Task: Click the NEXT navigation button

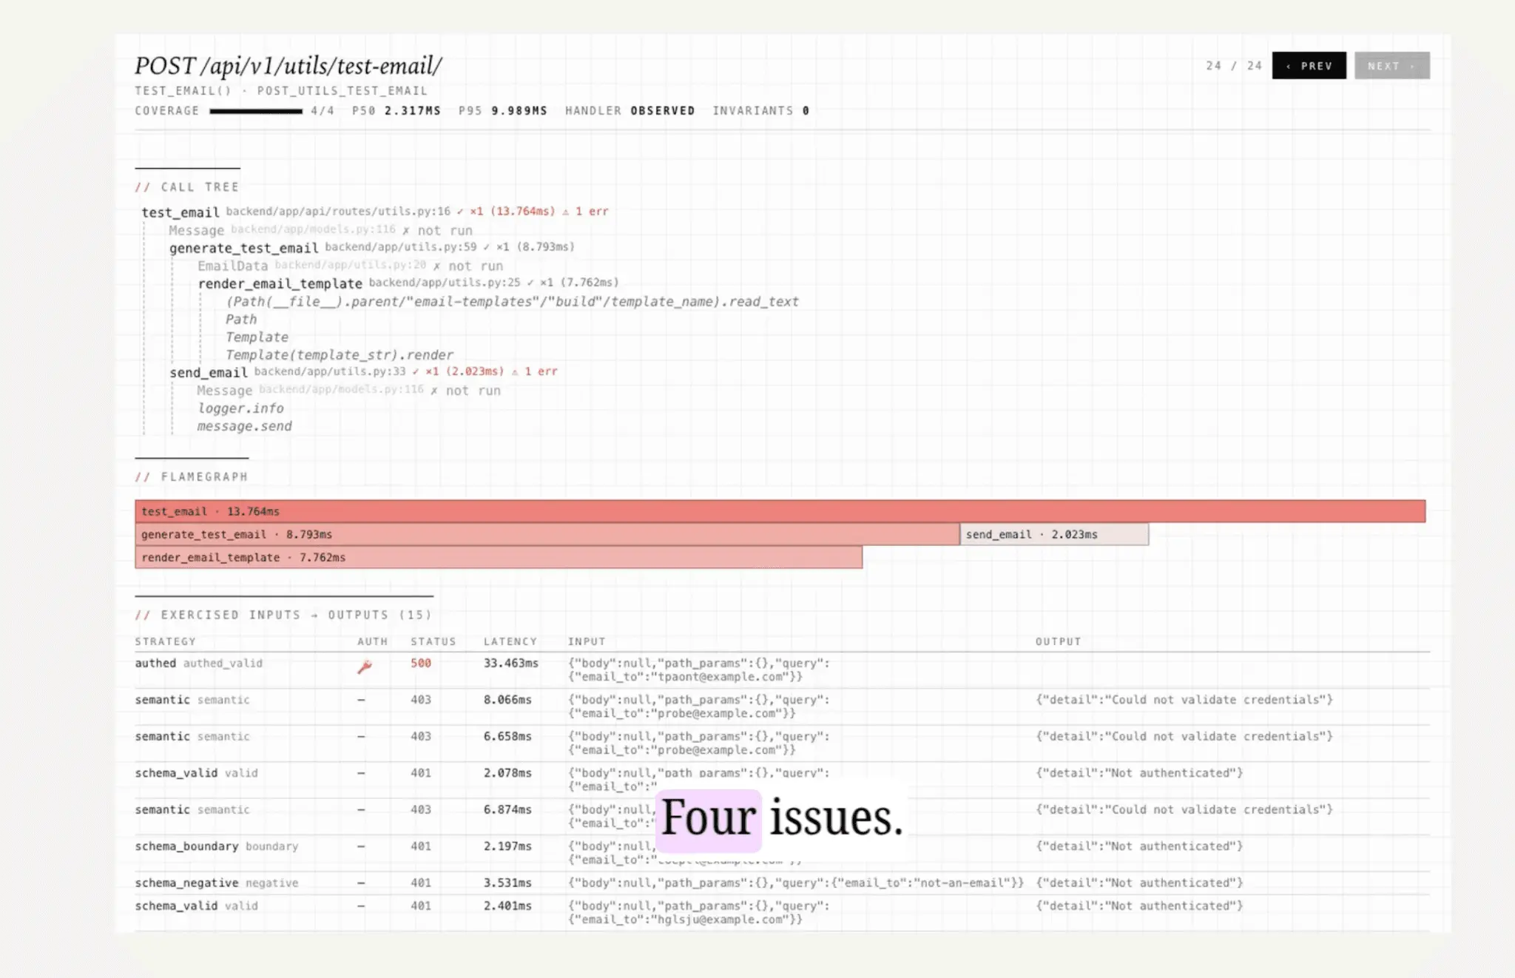Action: (x=1391, y=66)
